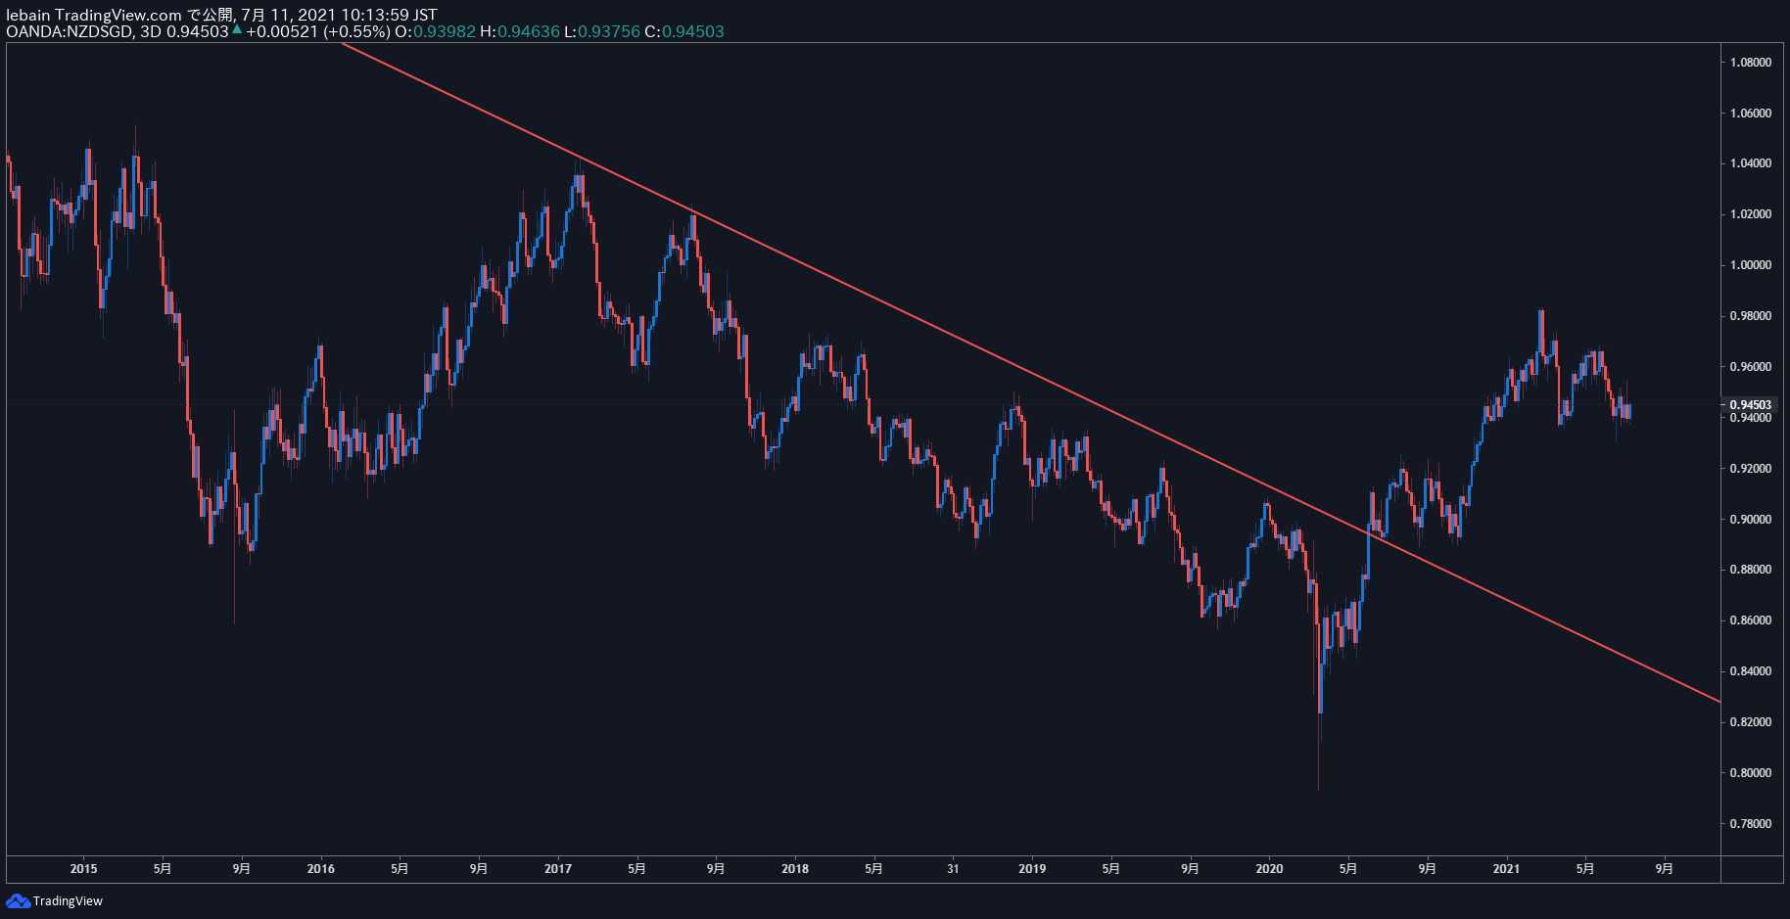Image resolution: width=1790 pixels, height=919 pixels.
Task: Click the green up-arrow change indicator
Action: (x=237, y=30)
